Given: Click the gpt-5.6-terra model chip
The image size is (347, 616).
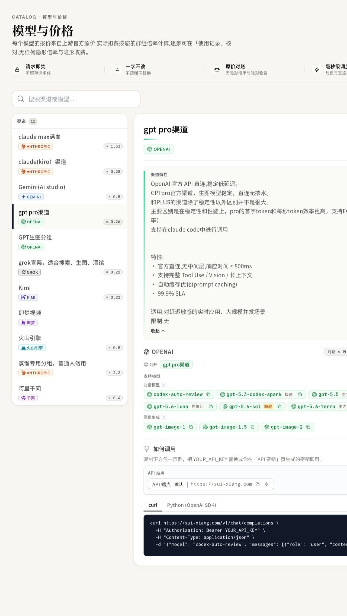Looking at the screenshot, I should pyautogui.click(x=317, y=406).
